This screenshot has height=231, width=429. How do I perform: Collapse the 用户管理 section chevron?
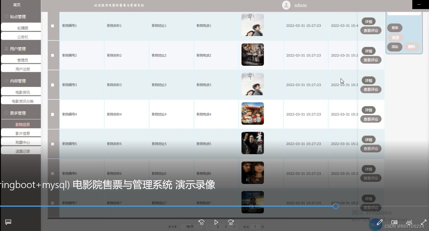(x=35, y=49)
